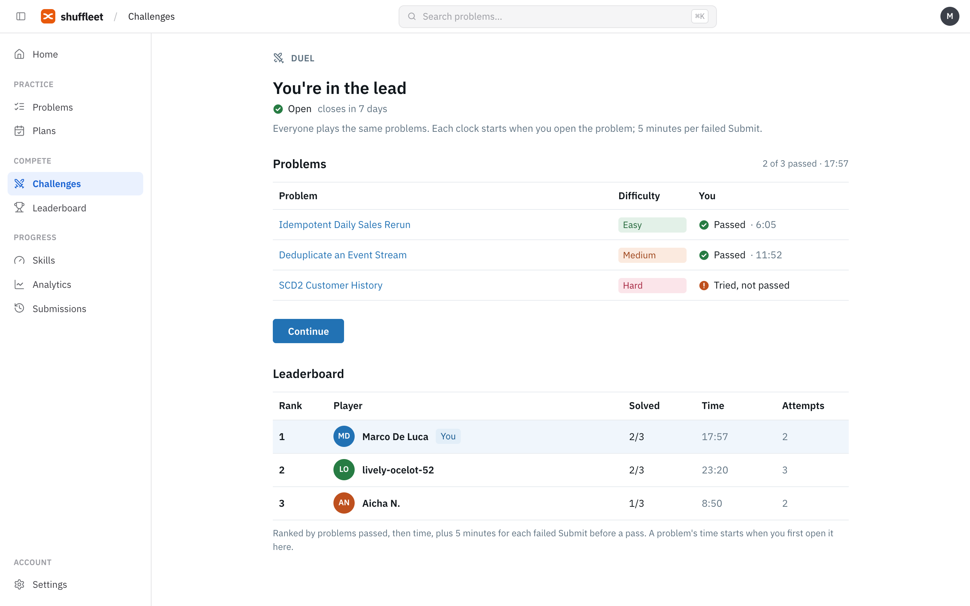Click time 23:20 in leaderboard

pyautogui.click(x=715, y=470)
